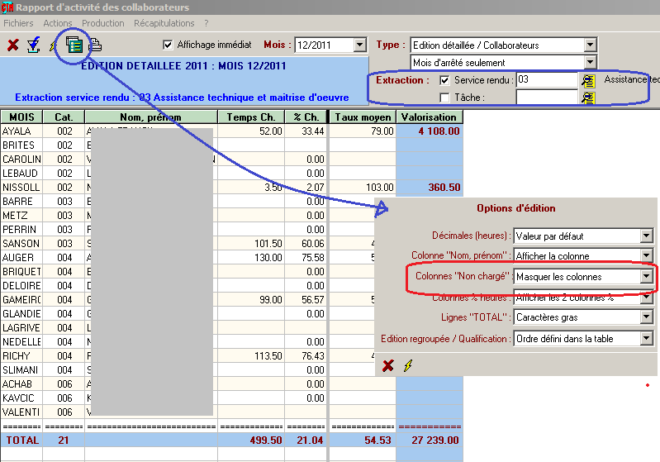
Task: Open edition options via green list icon
Action: coord(74,45)
